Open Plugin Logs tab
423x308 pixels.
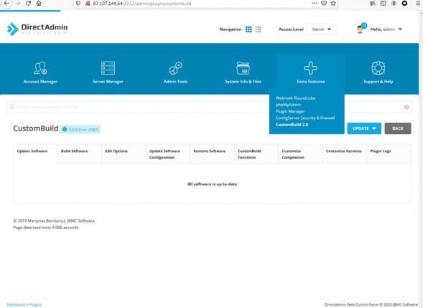(389, 154)
